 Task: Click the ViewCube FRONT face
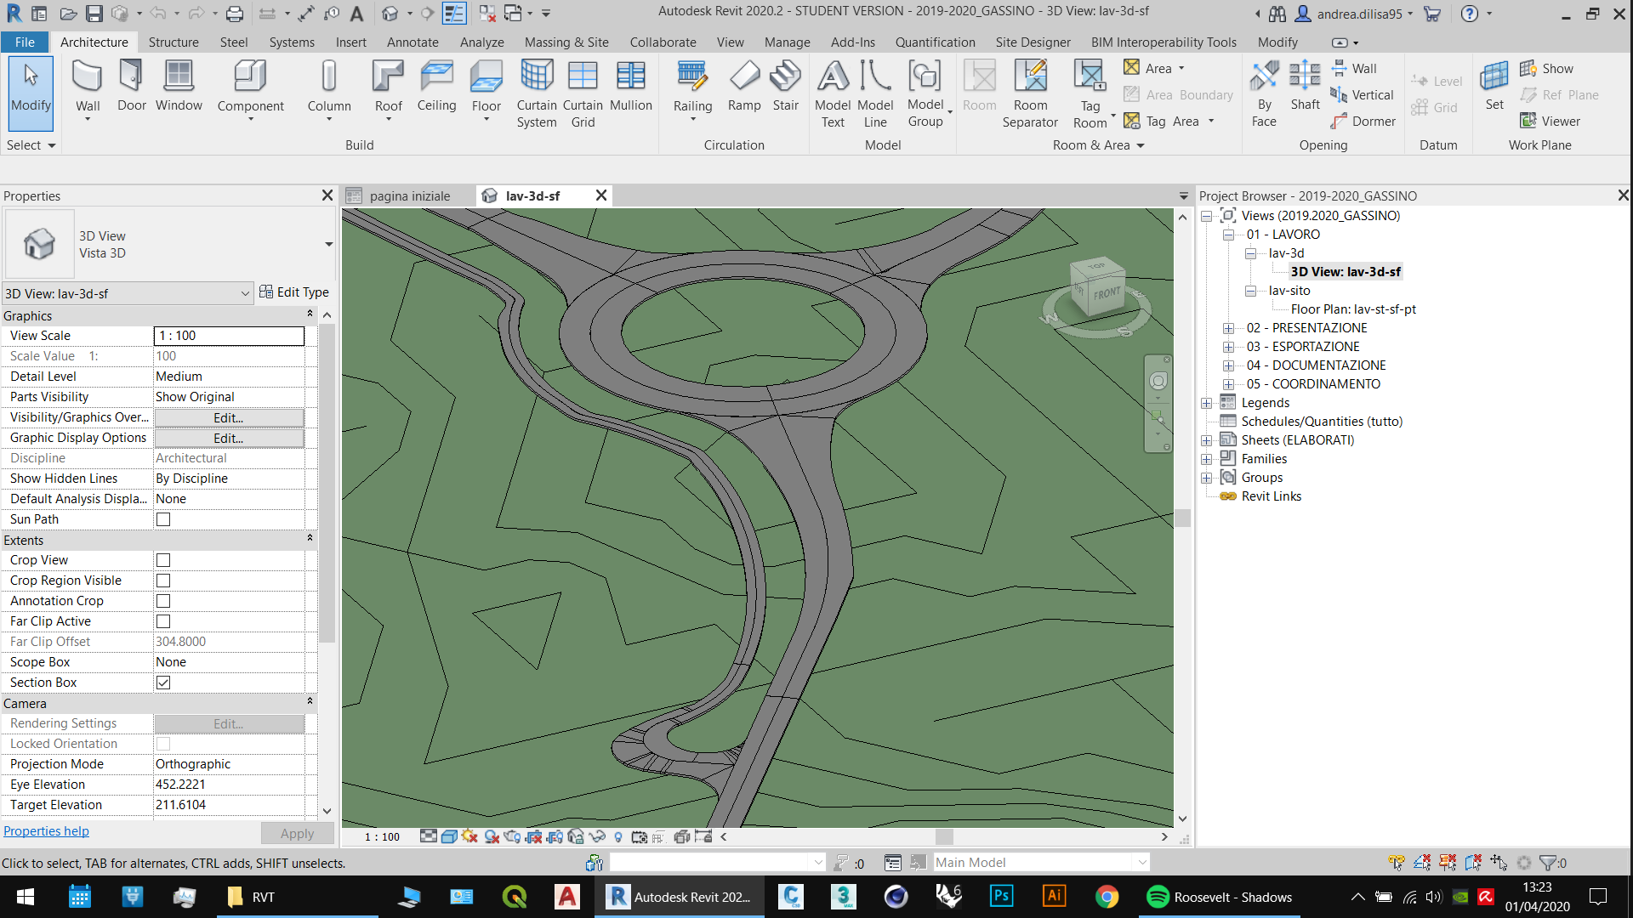pos(1107,293)
